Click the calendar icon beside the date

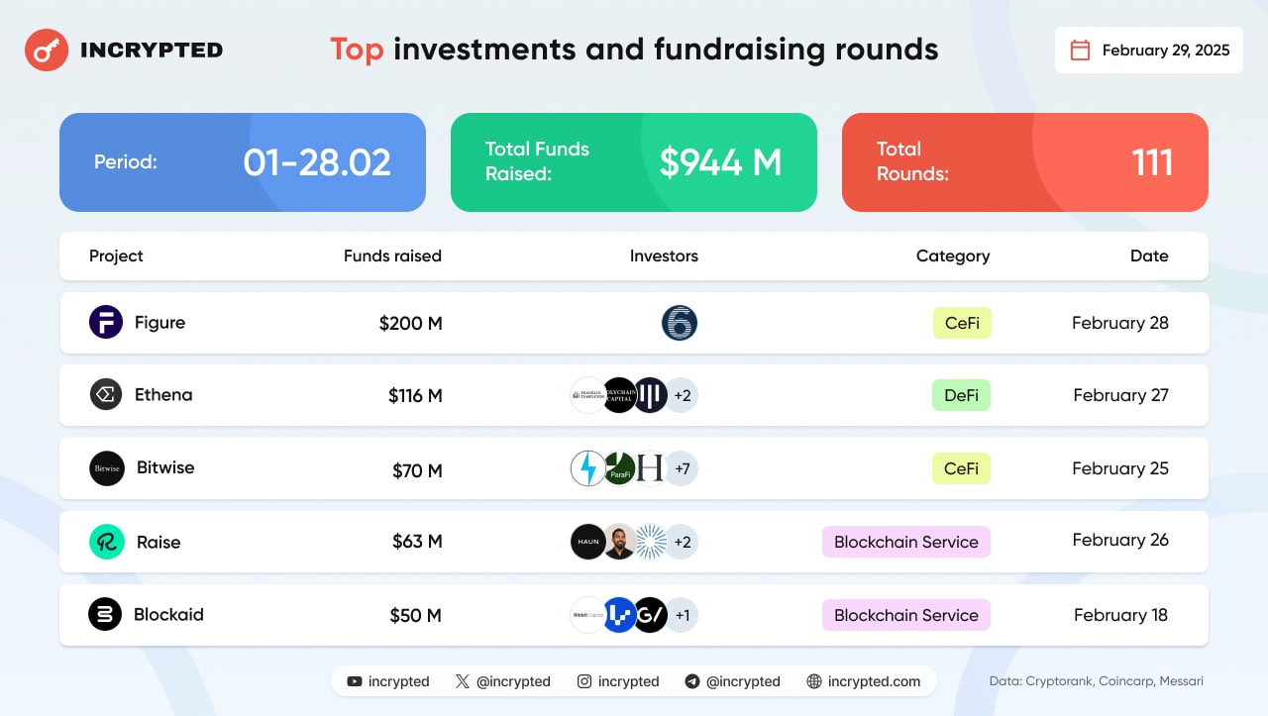(1081, 51)
